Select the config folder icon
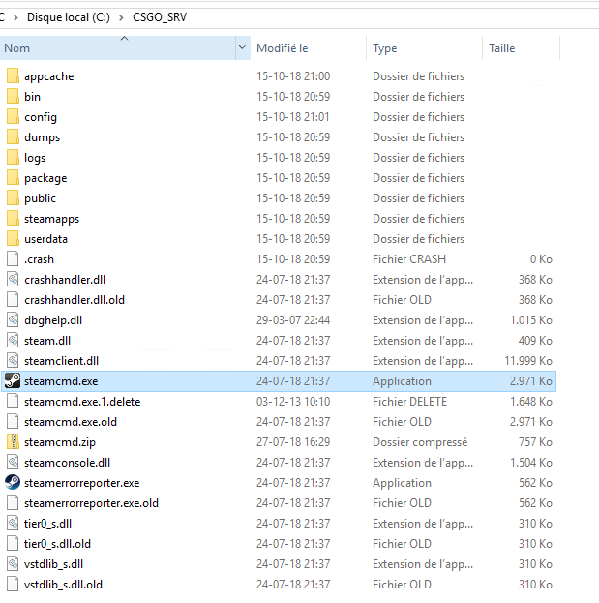The width and height of the screenshot is (599, 603). tap(13, 116)
